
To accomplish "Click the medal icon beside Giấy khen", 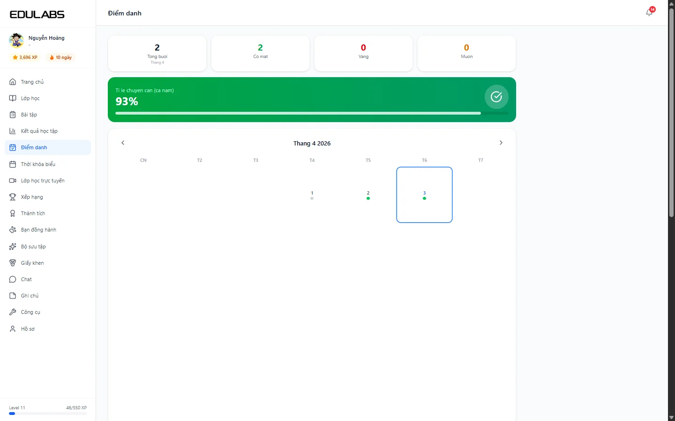I will (13, 263).
